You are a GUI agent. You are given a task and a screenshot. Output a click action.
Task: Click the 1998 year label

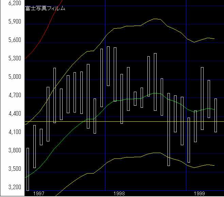(x=119, y=193)
